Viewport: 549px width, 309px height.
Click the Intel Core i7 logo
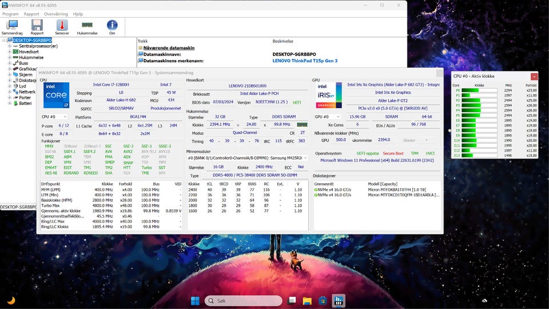tap(57, 96)
